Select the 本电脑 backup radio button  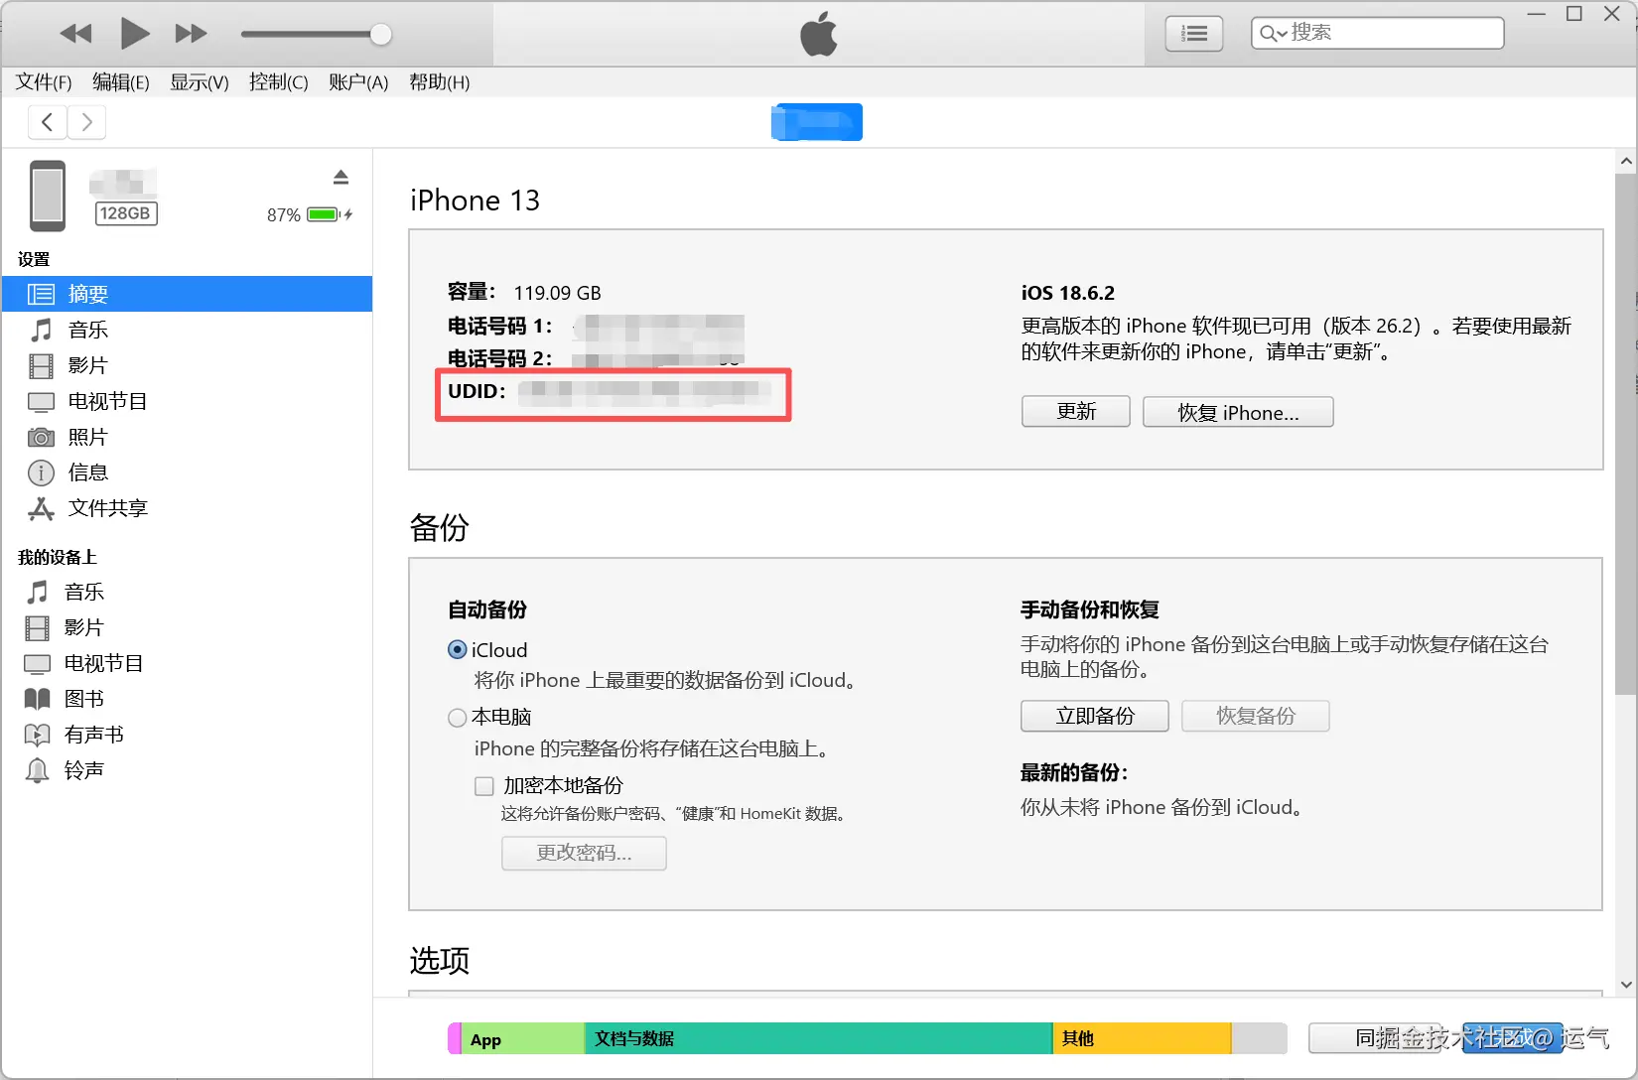coord(458,717)
